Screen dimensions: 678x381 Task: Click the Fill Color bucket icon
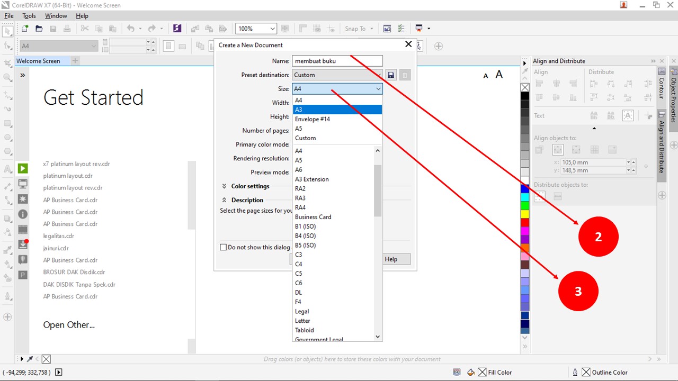(x=471, y=373)
